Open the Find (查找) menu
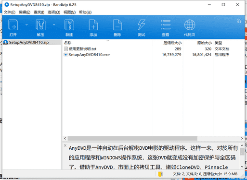Screen dimensions: 247x180 39,12
